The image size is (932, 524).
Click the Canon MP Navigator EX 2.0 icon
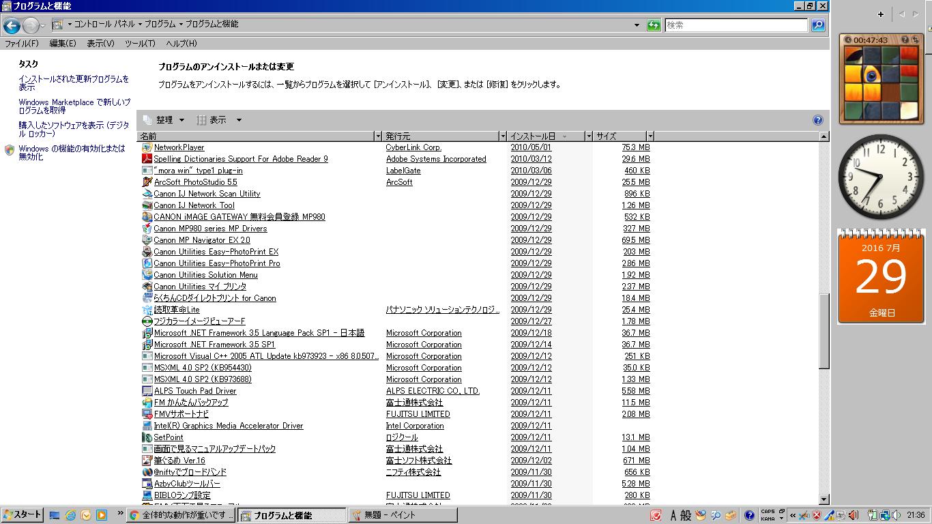[x=146, y=240]
